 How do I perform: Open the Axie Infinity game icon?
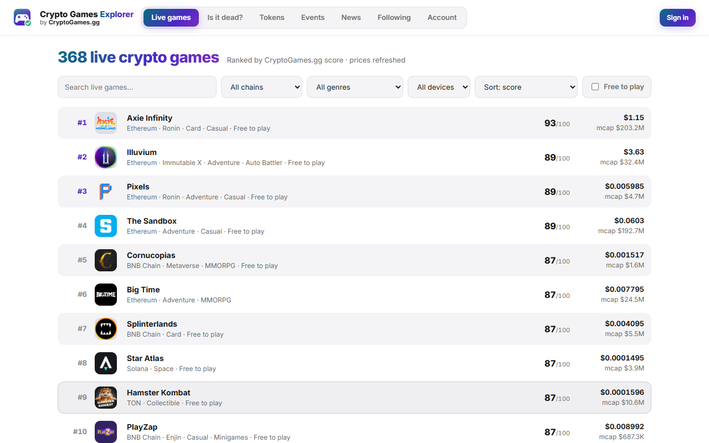coord(106,123)
